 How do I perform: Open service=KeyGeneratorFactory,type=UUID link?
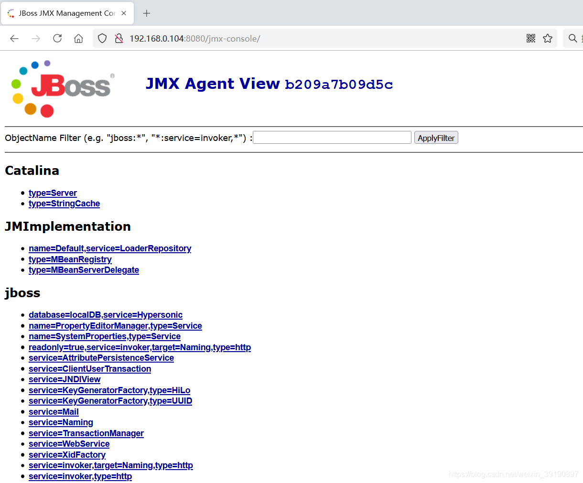point(110,401)
